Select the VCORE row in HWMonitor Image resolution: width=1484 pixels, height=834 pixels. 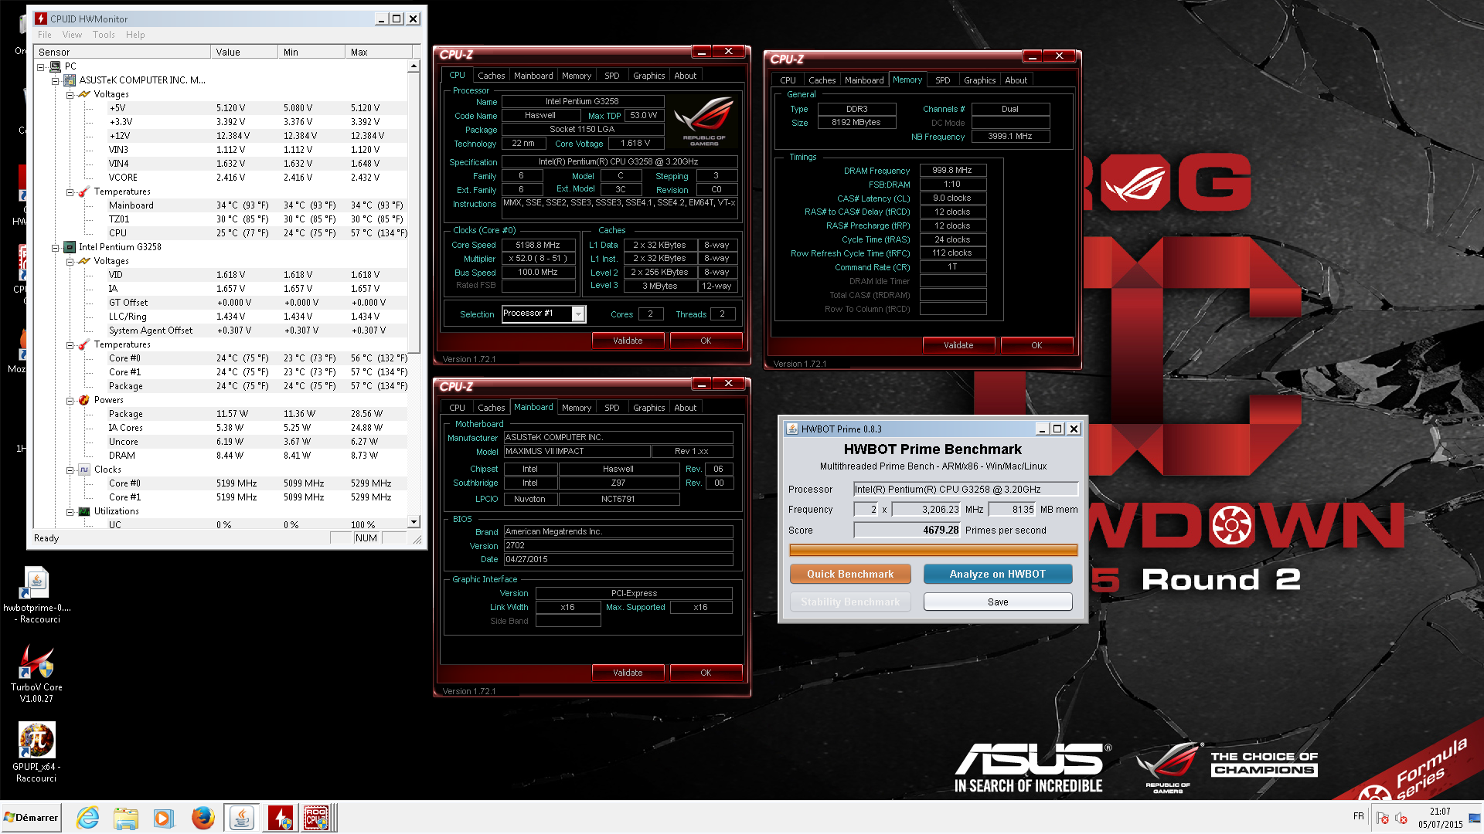[222, 178]
